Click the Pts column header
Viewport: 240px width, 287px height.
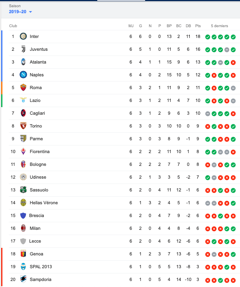tap(198, 26)
